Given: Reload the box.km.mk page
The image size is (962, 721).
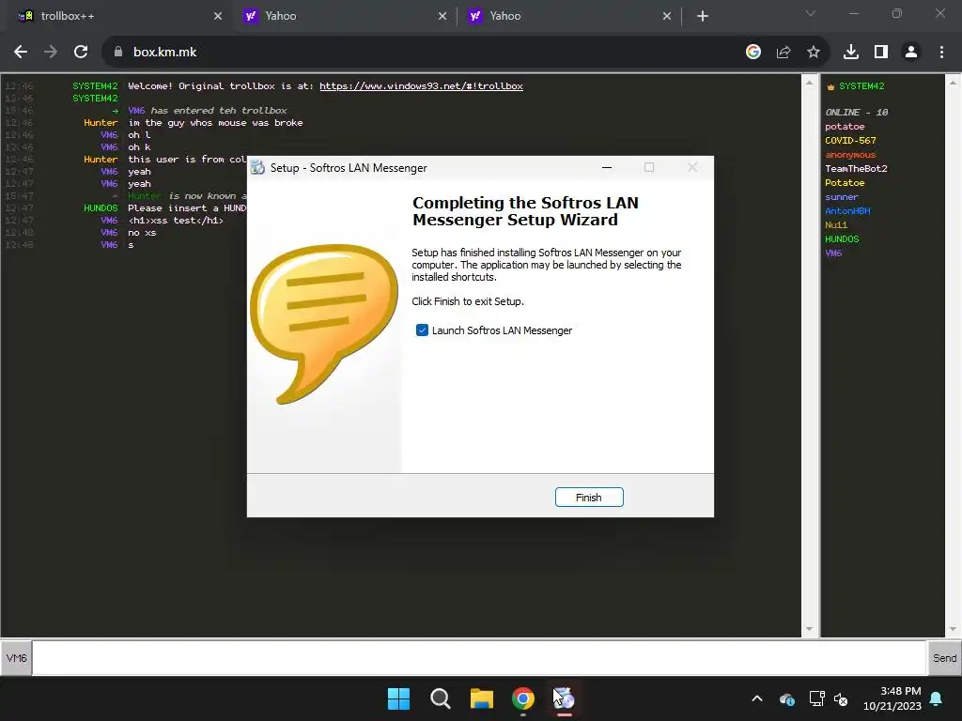Looking at the screenshot, I should [x=81, y=53].
